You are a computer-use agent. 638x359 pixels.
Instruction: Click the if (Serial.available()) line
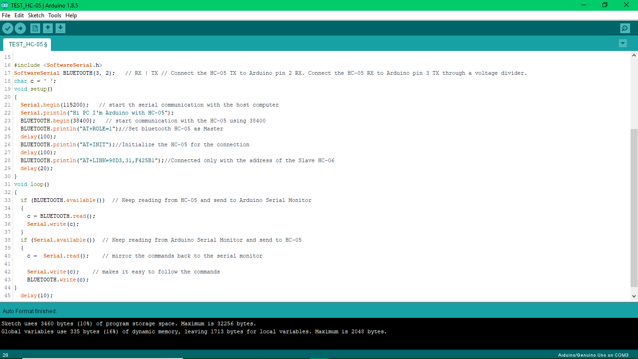pyautogui.click(x=161, y=240)
